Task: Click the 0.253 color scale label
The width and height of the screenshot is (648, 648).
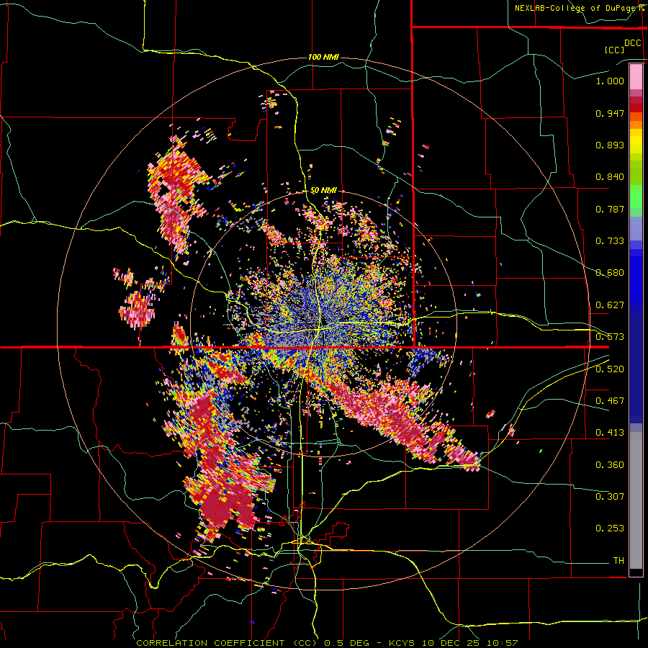Action: [x=610, y=528]
